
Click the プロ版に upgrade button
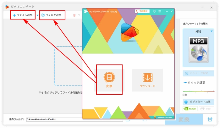[142, 11]
